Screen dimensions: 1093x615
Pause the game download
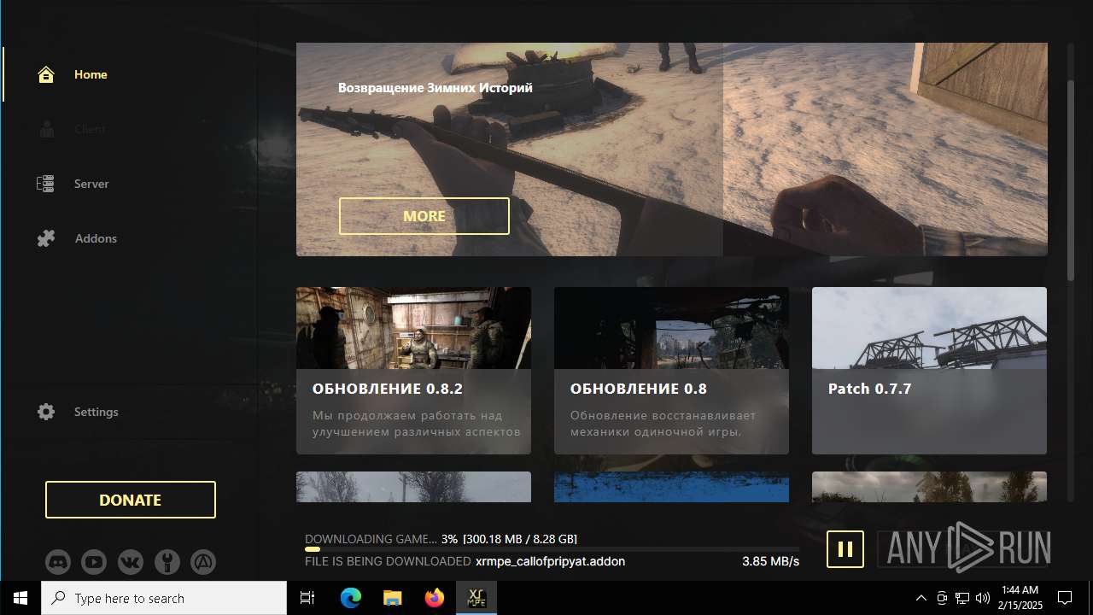click(x=845, y=549)
